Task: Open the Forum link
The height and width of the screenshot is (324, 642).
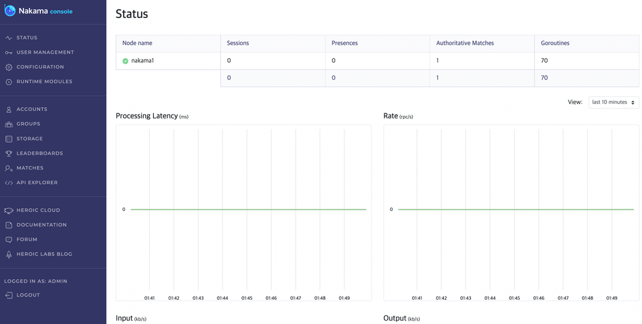Action: (x=27, y=240)
